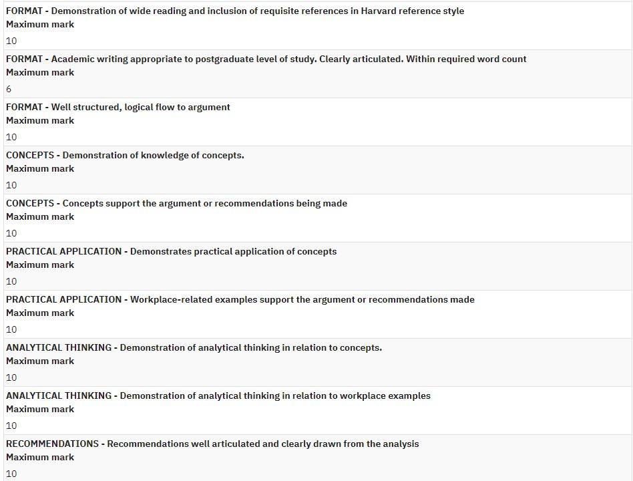Click 'Maximum mark' label under Concepts support argument
The width and height of the screenshot is (633, 481).
point(40,217)
